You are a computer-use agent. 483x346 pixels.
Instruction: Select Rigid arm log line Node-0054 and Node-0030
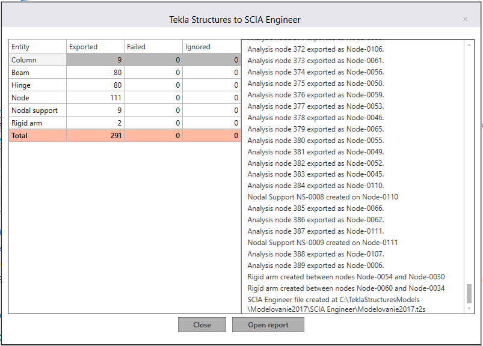click(x=346, y=277)
